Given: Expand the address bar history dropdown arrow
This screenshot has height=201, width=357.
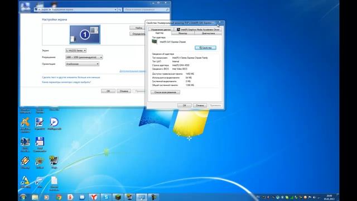Looking at the screenshot, I should pyautogui.click(x=115, y=10).
